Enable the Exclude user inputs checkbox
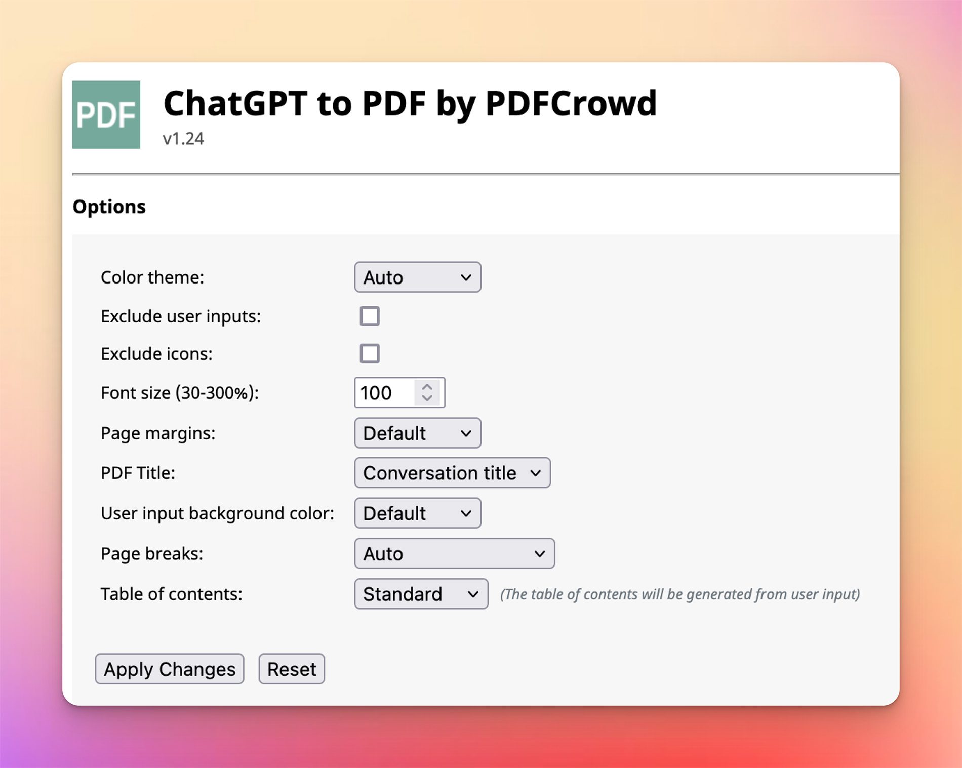Screen dimensions: 962x768 (x=370, y=315)
